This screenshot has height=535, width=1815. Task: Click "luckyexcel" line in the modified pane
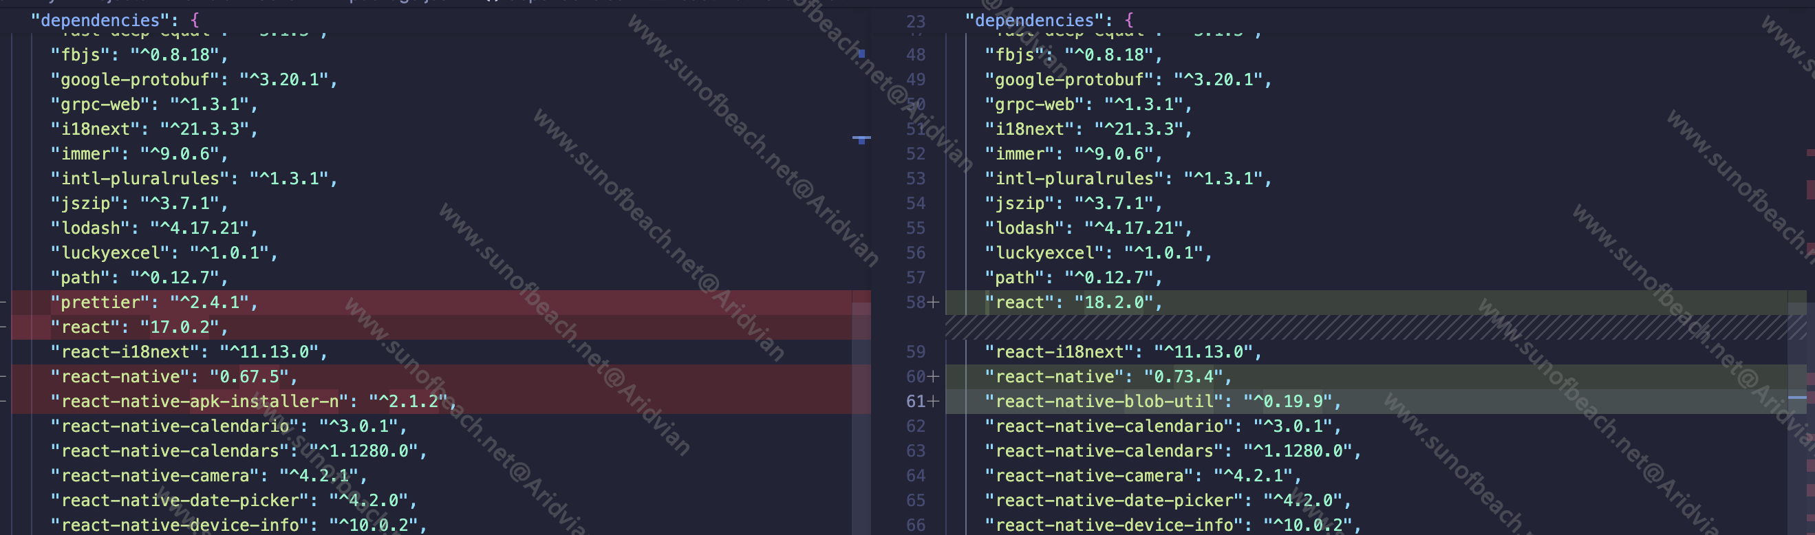pos(1099,253)
